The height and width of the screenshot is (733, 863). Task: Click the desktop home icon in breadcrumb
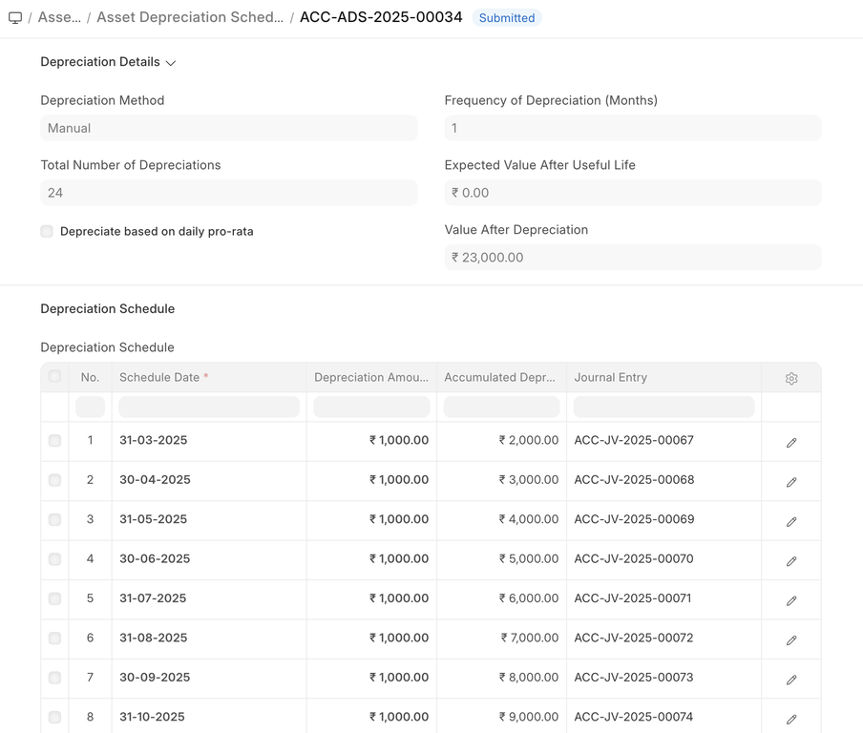point(15,18)
